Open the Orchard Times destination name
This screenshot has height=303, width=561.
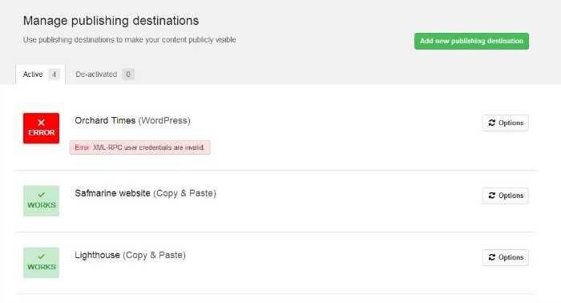tap(105, 120)
